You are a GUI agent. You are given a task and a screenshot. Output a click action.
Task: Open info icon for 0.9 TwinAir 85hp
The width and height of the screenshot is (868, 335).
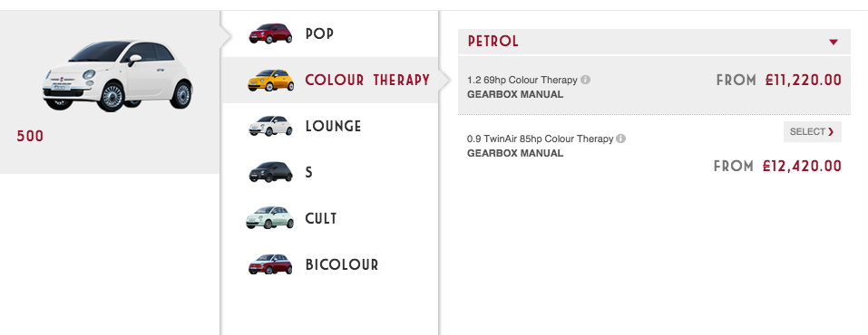pyautogui.click(x=621, y=139)
